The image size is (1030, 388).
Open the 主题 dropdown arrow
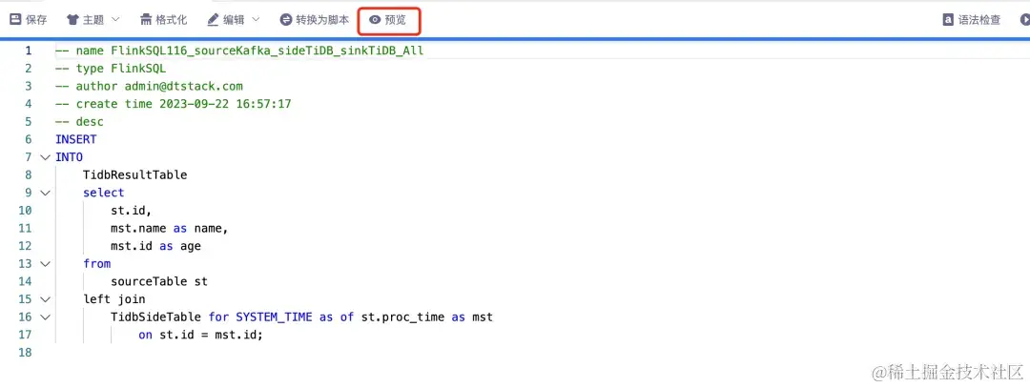click(x=115, y=20)
